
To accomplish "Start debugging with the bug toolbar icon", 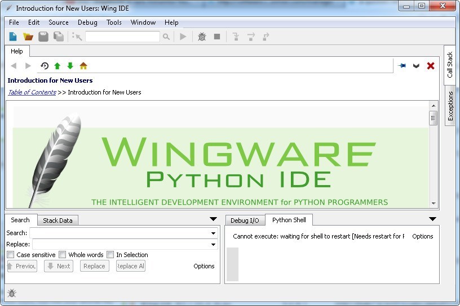I will (202, 37).
